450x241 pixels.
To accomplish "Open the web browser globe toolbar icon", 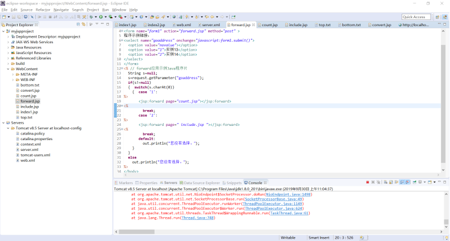I will point(174,17).
